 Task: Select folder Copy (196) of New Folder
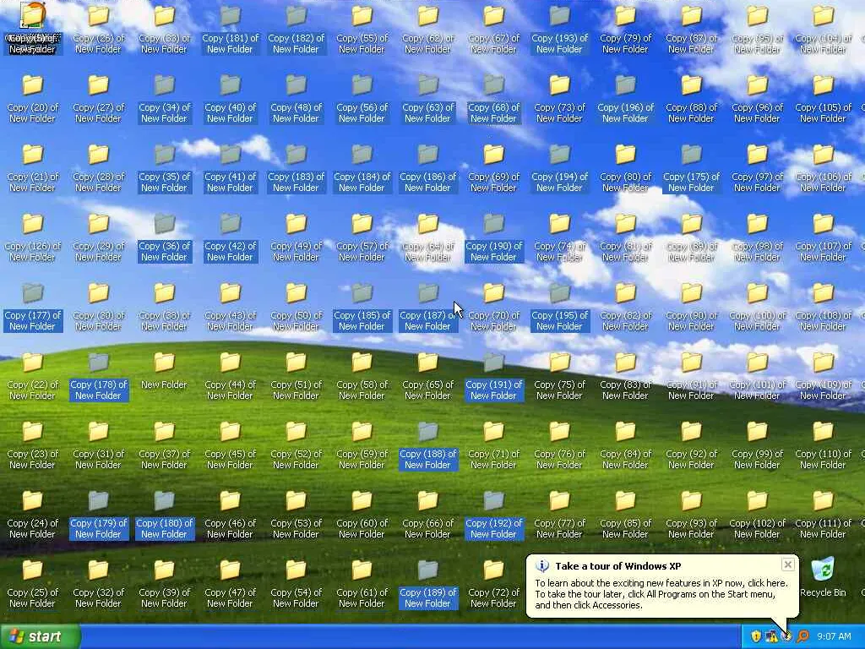point(625,99)
